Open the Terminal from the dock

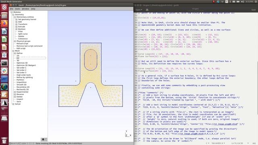(x=4, y=63)
